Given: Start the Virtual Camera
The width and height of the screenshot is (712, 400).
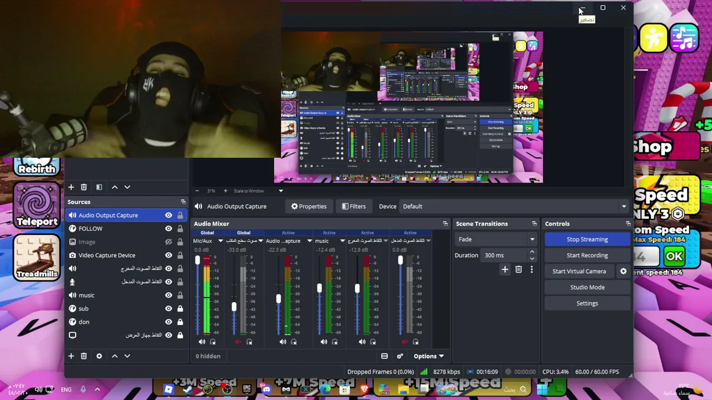Looking at the screenshot, I should pos(579,271).
